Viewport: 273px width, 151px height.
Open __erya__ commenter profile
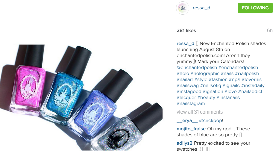click(187, 121)
